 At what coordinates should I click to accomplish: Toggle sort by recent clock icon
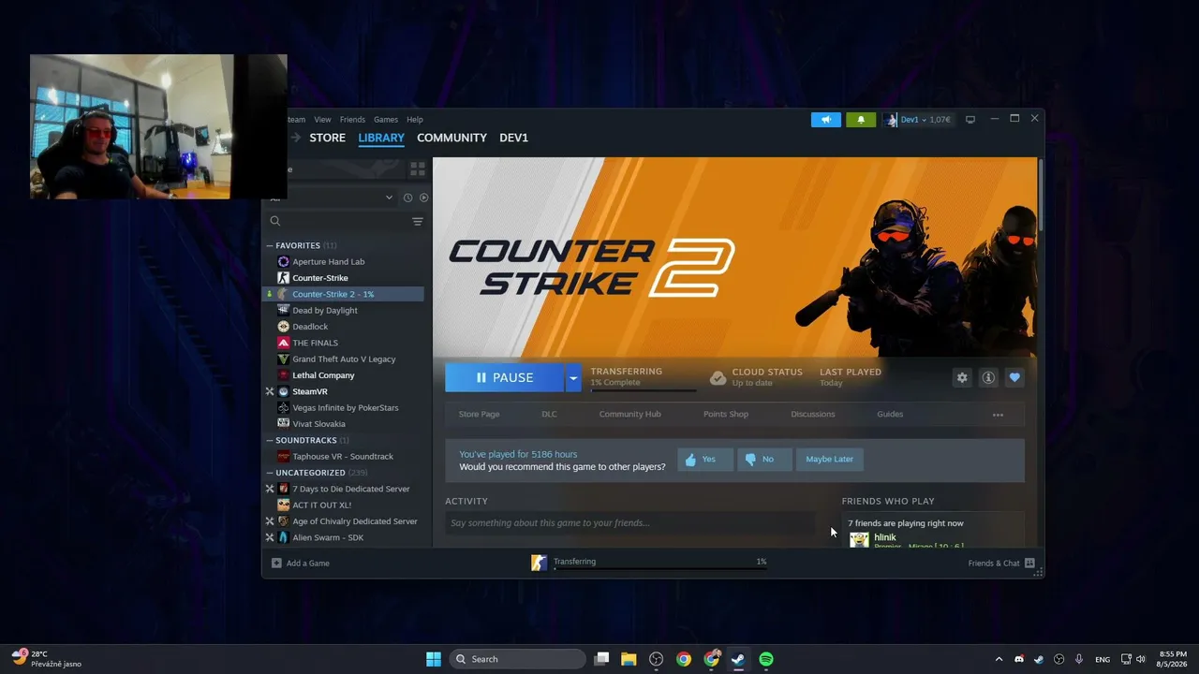coord(407,198)
